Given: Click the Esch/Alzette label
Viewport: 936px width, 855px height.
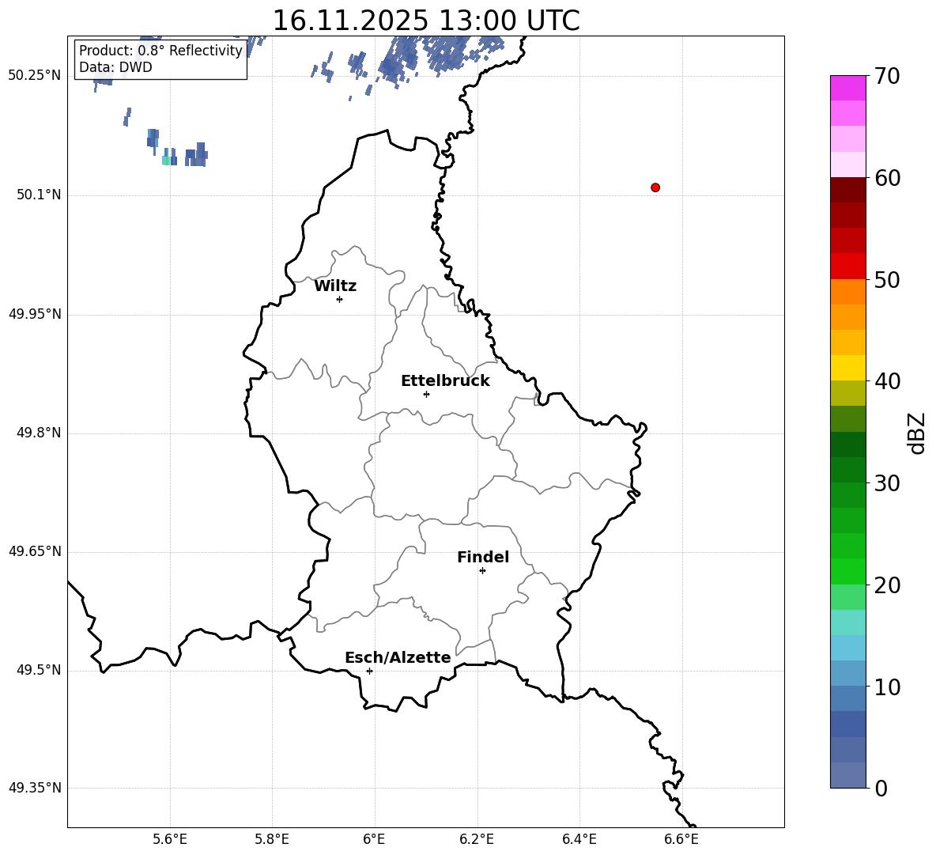Looking at the screenshot, I should (x=398, y=657).
